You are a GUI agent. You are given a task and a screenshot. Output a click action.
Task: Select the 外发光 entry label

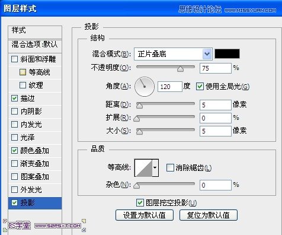pos(31,190)
